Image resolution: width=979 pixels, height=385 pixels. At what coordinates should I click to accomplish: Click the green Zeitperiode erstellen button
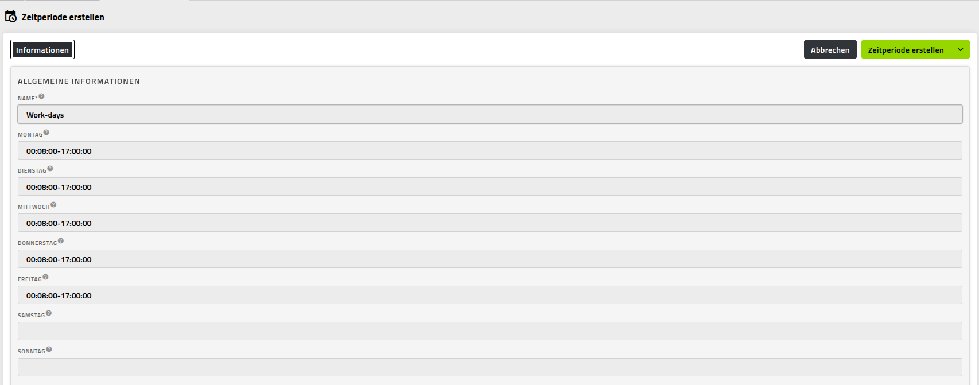pos(906,50)
